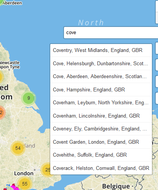Open the yellow cluster marker labeled 54

click(18, 148)
